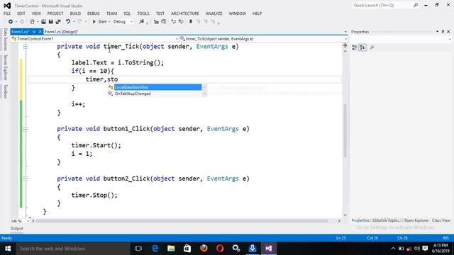
Task: Open the ANALYZE menu
Action: click(214, 13)
